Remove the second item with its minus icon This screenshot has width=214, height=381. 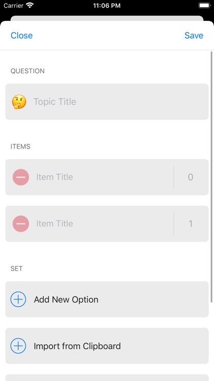(x=21, y=224)
